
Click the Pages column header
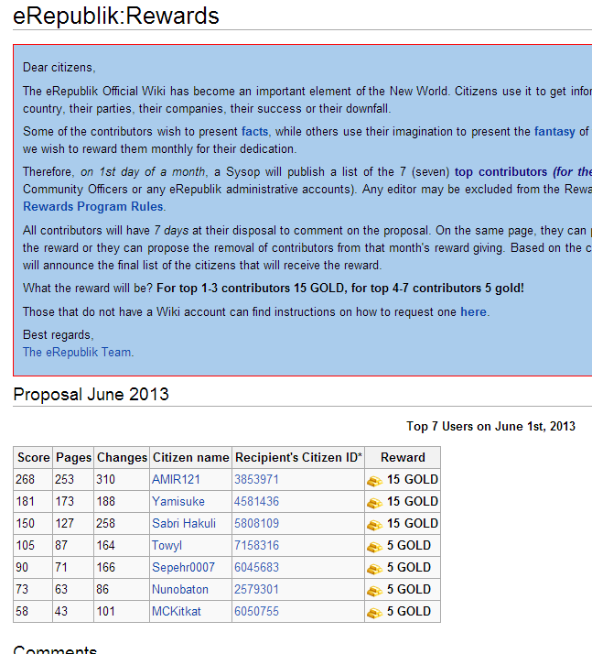point(73,458)
